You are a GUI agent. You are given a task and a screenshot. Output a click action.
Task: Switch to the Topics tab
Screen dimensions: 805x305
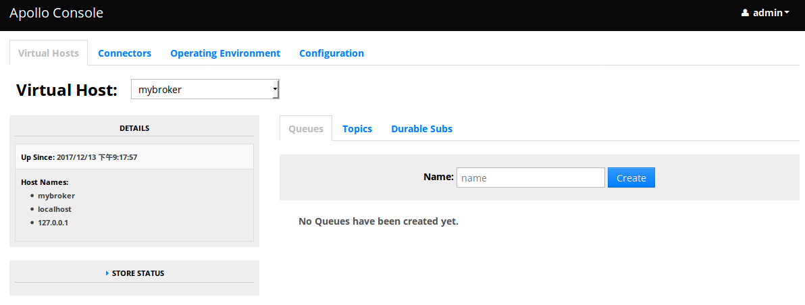357,129
